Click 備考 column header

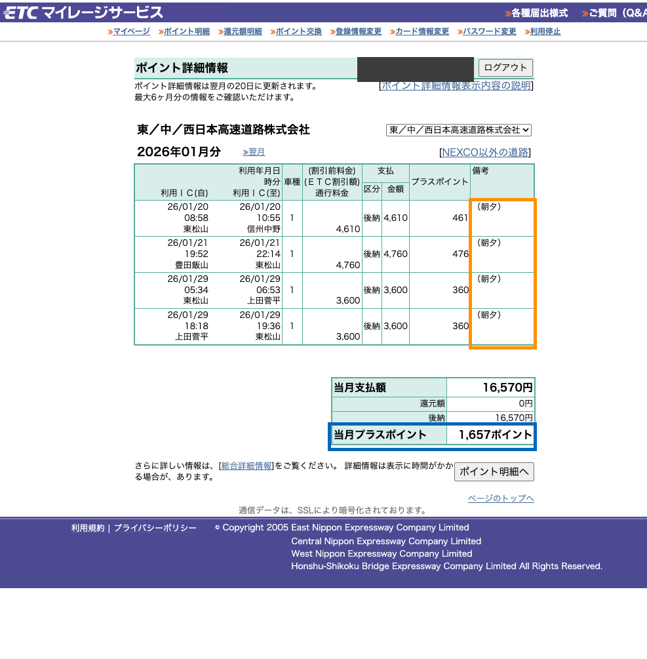click(480, 170)
